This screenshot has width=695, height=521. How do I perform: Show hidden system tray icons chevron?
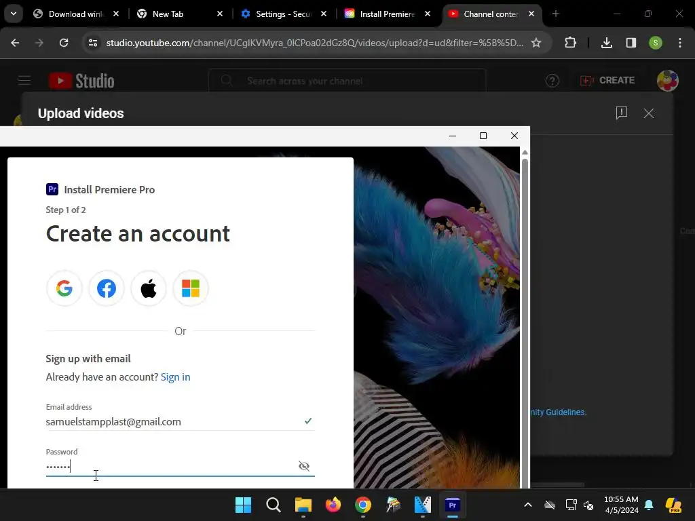pyautogui.click(x=528, y=505)
